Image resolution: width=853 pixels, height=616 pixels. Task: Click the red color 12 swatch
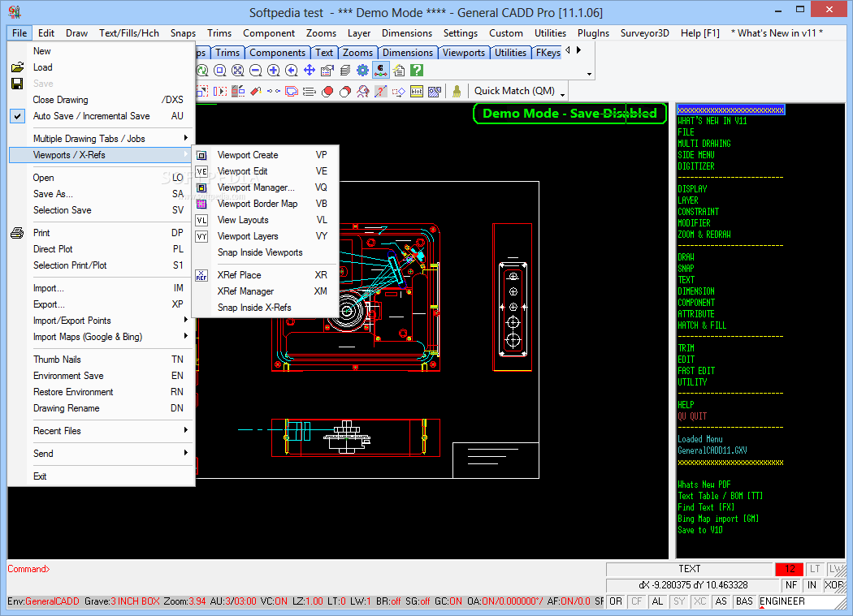tap(790, 569)
